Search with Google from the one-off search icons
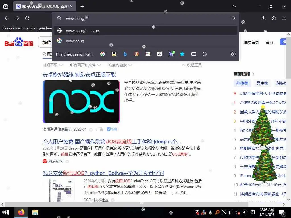291x218 pixels. 102,54
